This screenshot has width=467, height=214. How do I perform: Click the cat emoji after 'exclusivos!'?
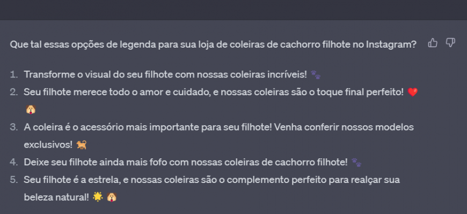(x=81, y=145)
